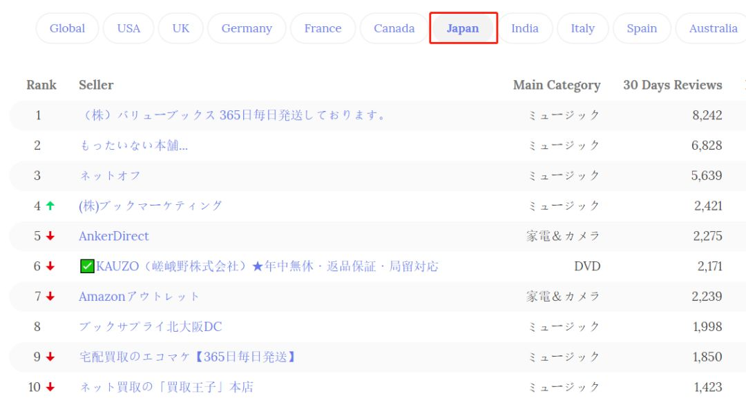Image resolution: width=746 pixels, height=398 pixels.
Task: Click the Rank column header
Action: [x=41, y=85]
